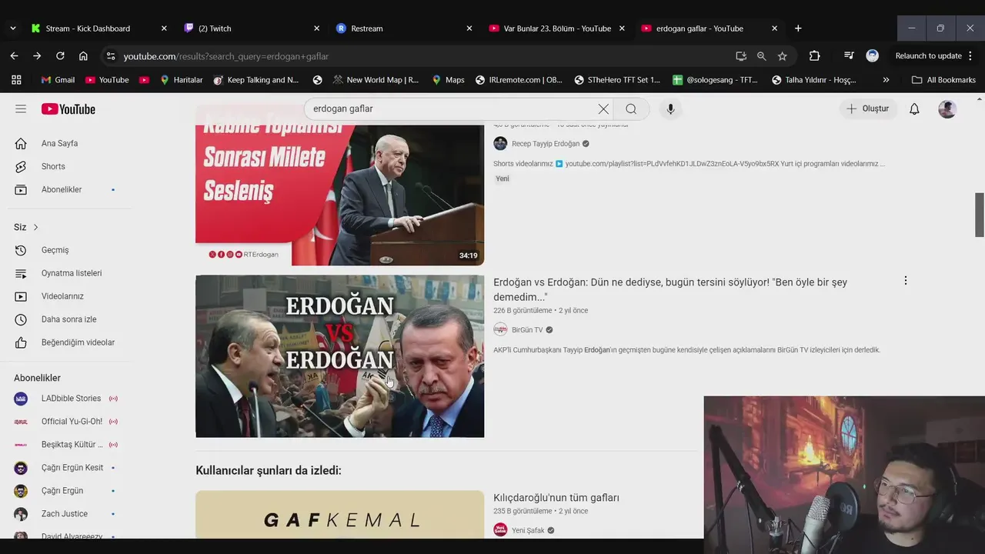The image size is (985, 554).
Task: Activate voice search microphone
Action: 670,108
